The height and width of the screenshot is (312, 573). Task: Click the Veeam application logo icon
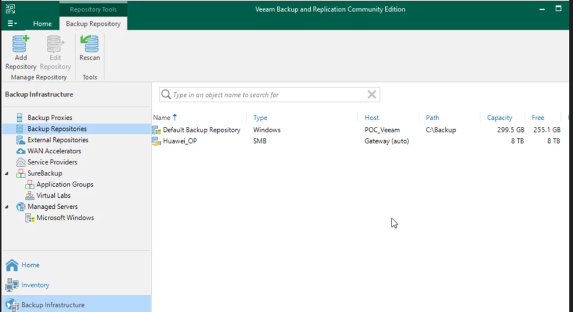tap(10, 9)
